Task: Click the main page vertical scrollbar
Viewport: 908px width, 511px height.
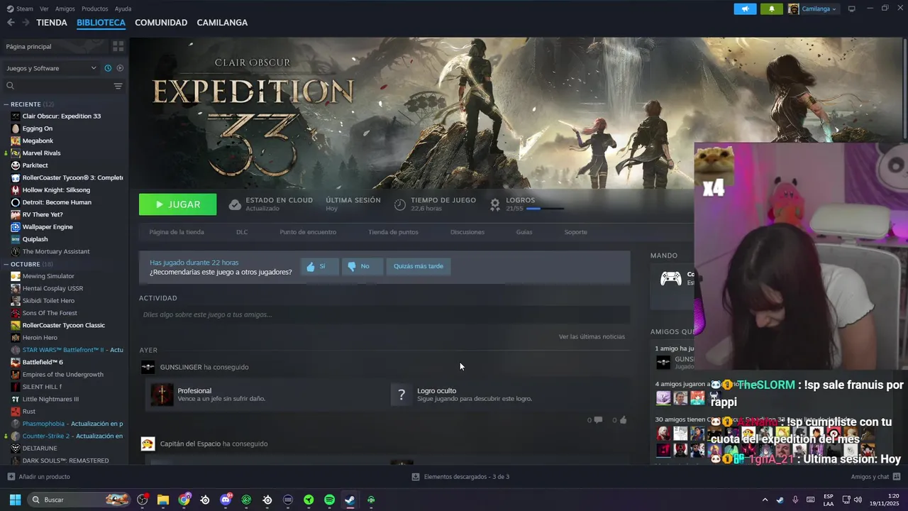Action: coord(904,89)
